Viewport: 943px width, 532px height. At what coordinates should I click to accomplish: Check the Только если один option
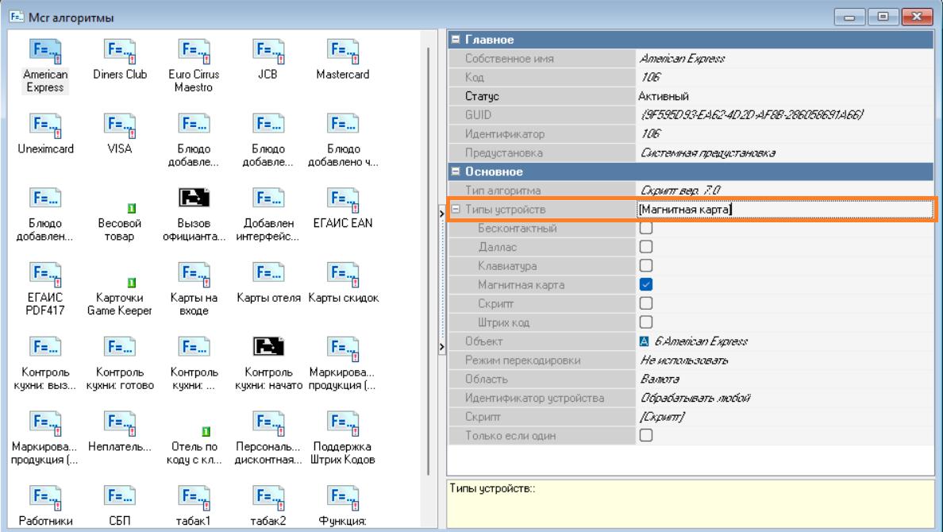click(646, 436)
